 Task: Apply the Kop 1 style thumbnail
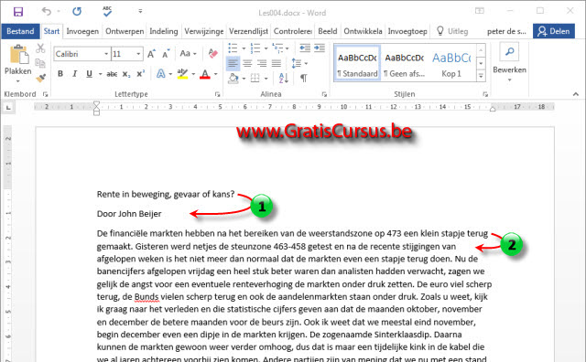(451, 64)
